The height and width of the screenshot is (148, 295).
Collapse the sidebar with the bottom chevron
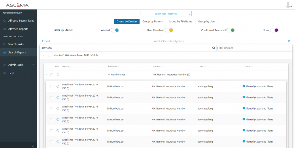33,146
